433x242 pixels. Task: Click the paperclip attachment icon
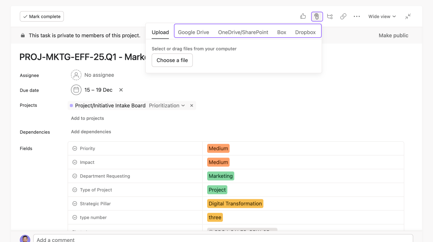pos(317,16)
